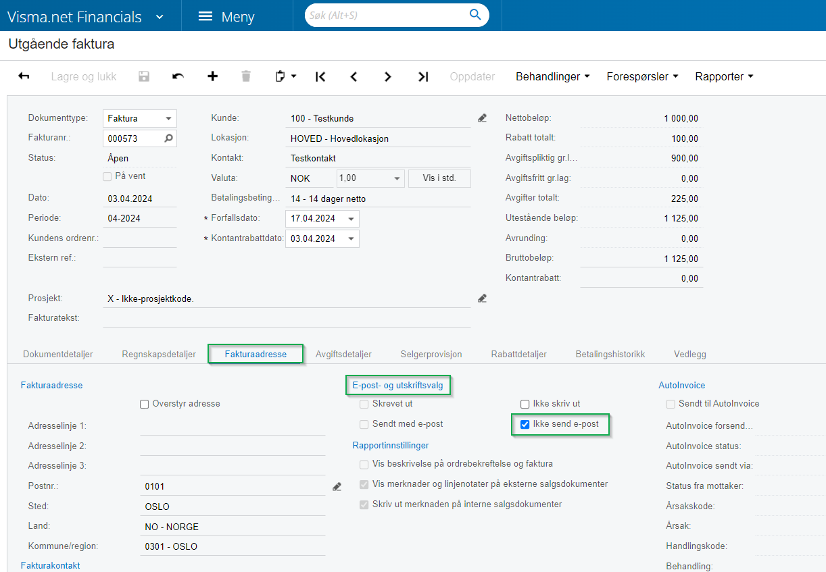Click the undo icon in toolbar
Screen dimensions: 826x572
pyautogui.click(x=178, y=76)
